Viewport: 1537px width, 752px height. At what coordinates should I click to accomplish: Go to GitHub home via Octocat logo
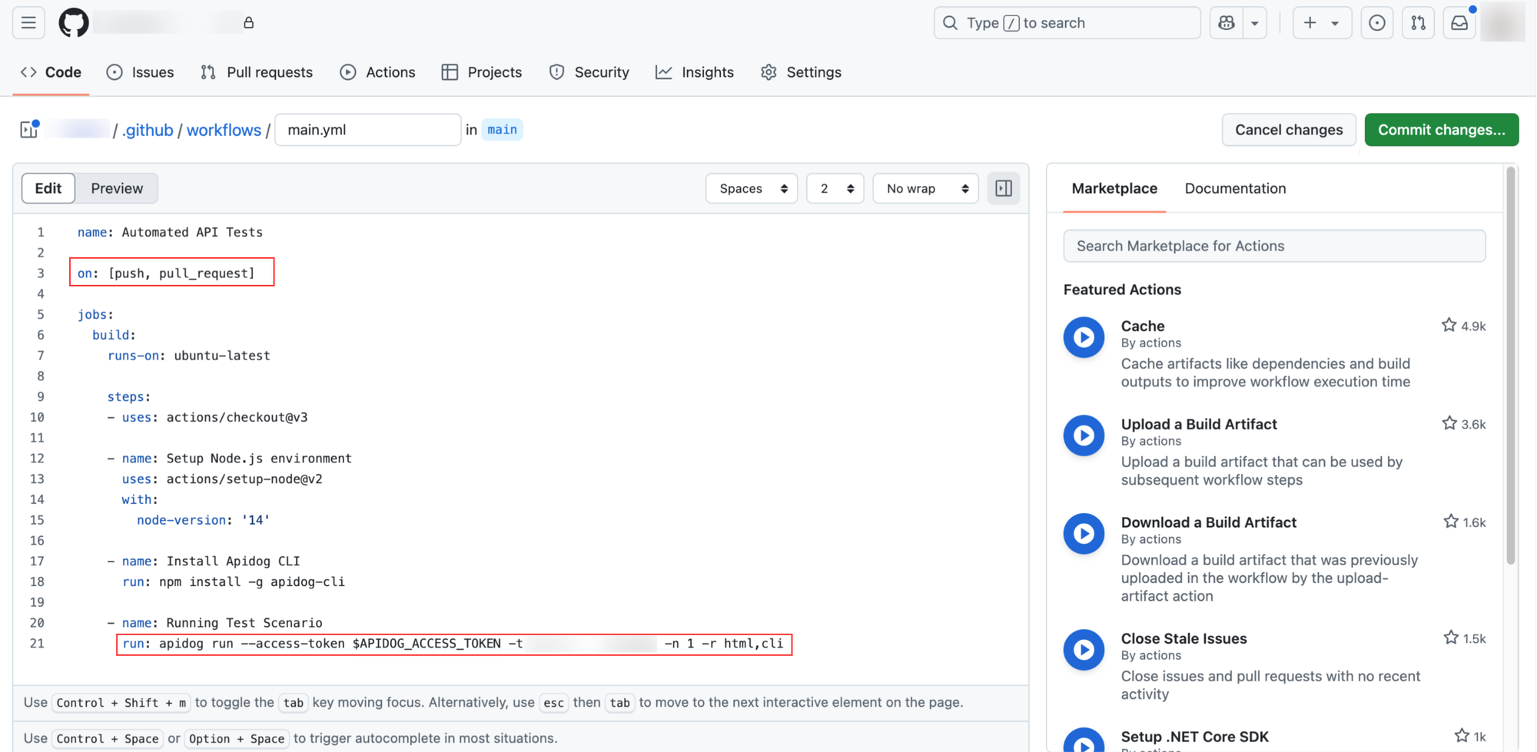pos(74,23)
